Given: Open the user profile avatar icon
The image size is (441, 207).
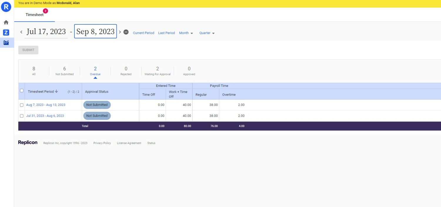Looking at the screenshot, I should click(6, 7).
